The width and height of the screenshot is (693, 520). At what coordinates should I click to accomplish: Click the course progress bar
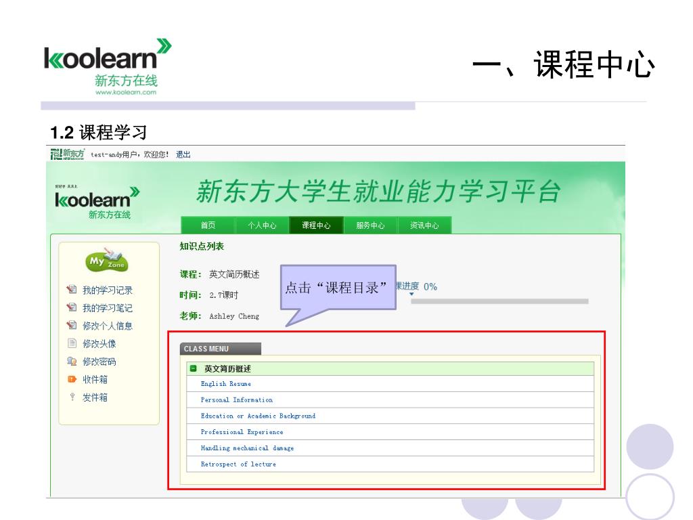[499, 301]
